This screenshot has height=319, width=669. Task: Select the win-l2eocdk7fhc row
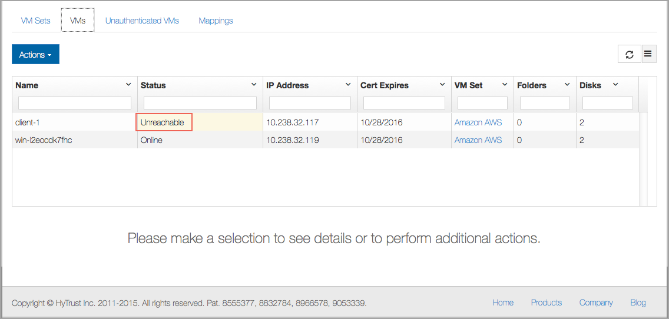326,140
